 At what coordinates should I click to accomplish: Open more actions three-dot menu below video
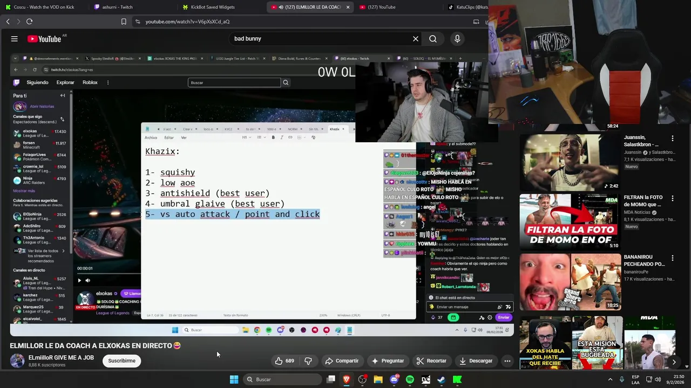507,361
